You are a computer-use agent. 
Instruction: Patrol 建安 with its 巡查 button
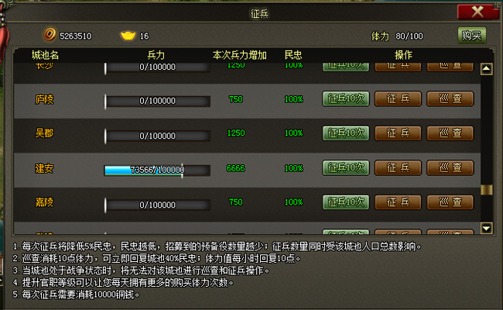450,167
